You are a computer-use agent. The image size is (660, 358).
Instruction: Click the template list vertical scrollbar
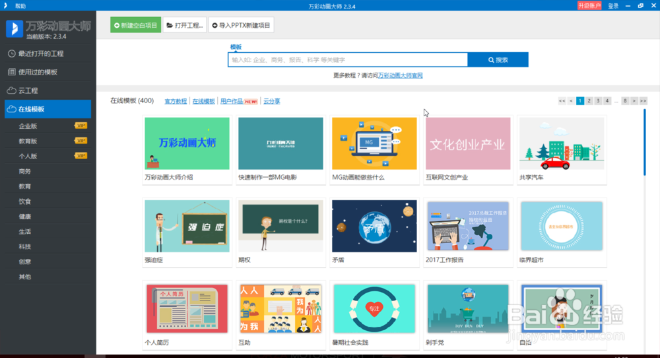point(644,143)
